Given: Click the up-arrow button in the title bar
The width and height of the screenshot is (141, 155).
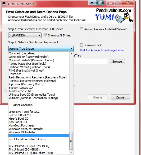Looking at the screenshot, I should click(x=92, y=3).
